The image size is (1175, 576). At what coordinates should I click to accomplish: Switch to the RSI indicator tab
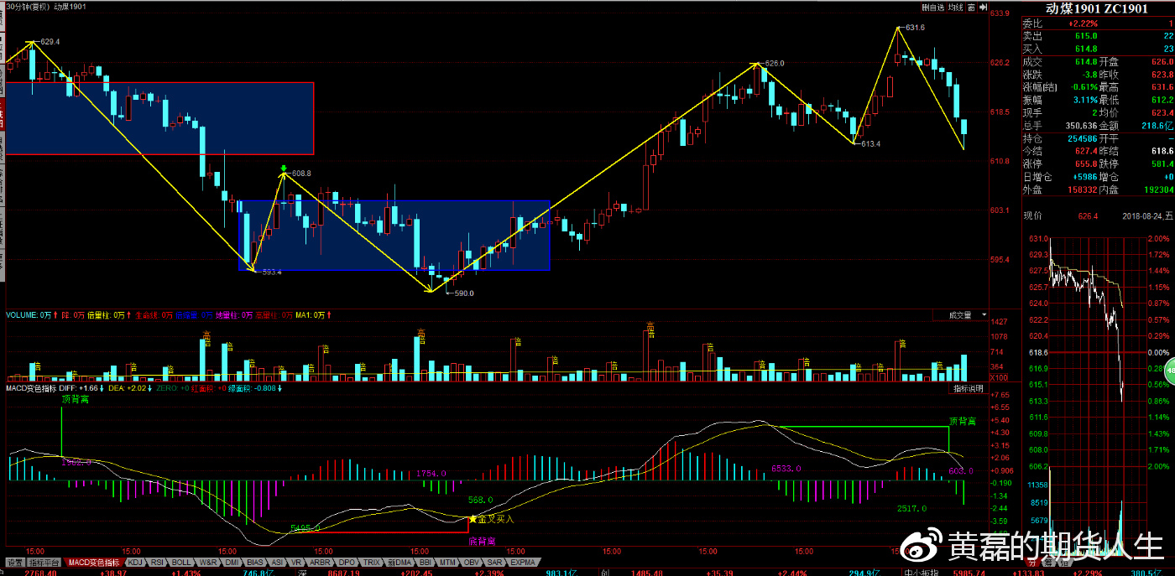click(158, 562)
